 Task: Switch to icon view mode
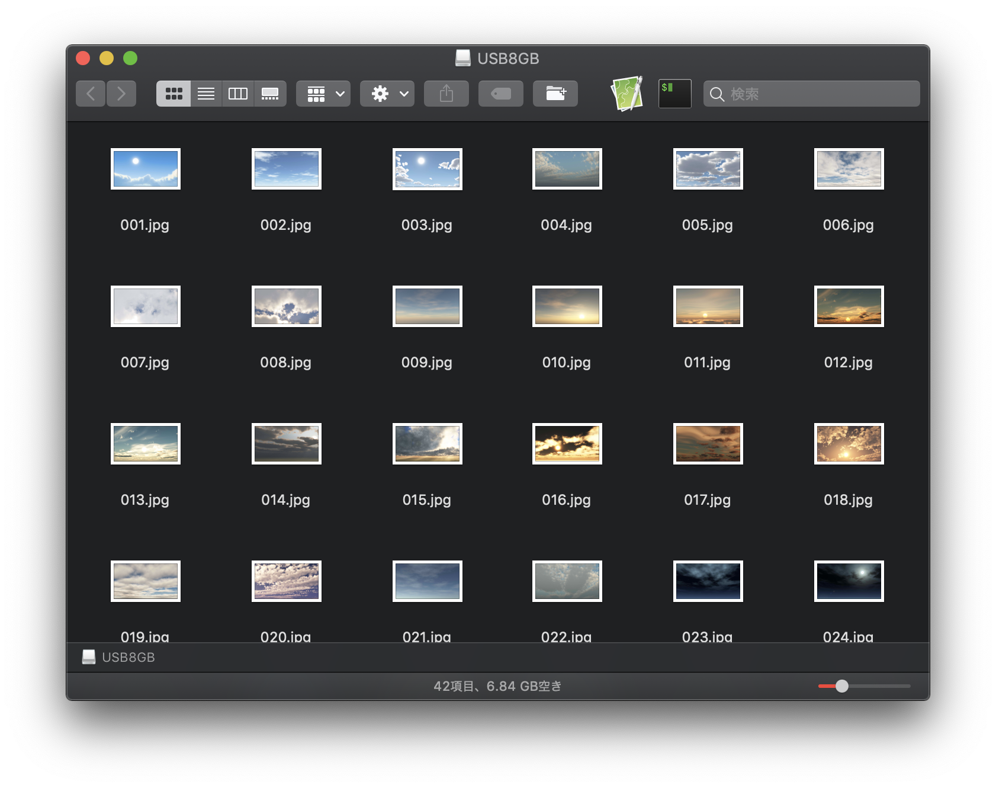(x=174, y=94)
